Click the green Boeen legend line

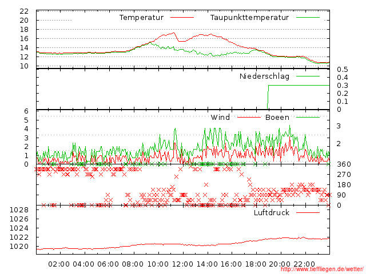308,117
